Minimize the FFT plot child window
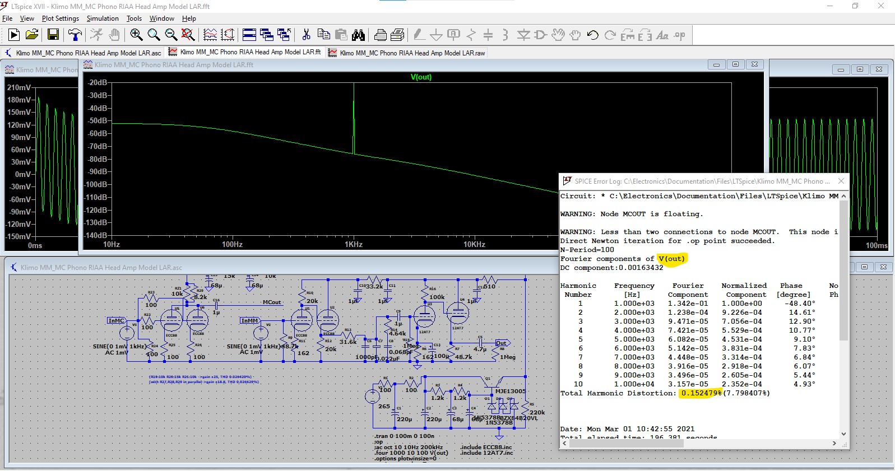 716,64
